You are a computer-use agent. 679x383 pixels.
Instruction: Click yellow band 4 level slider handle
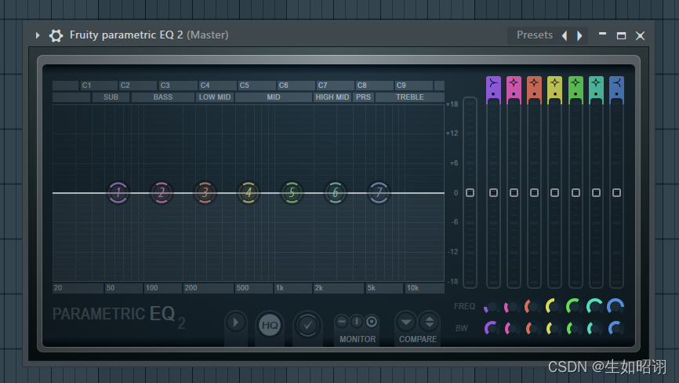(x=554, y=192)
